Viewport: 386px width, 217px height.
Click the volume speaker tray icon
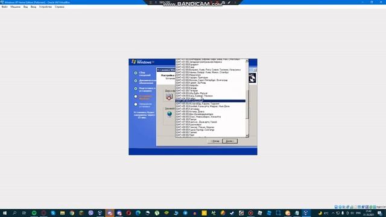click(352, 213)
